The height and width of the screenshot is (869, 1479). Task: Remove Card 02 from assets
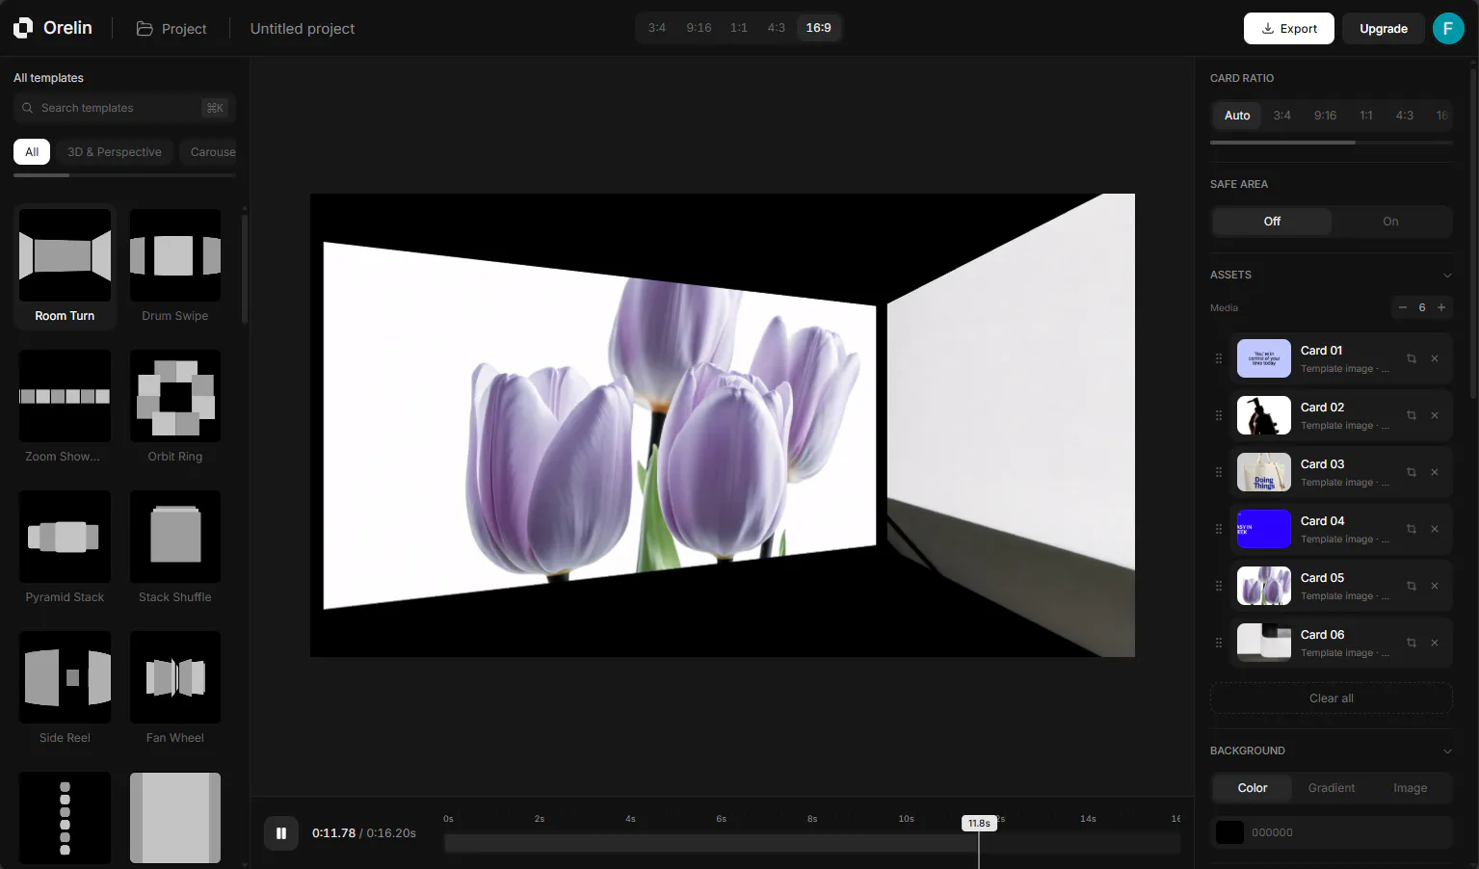coord(1435,415)
